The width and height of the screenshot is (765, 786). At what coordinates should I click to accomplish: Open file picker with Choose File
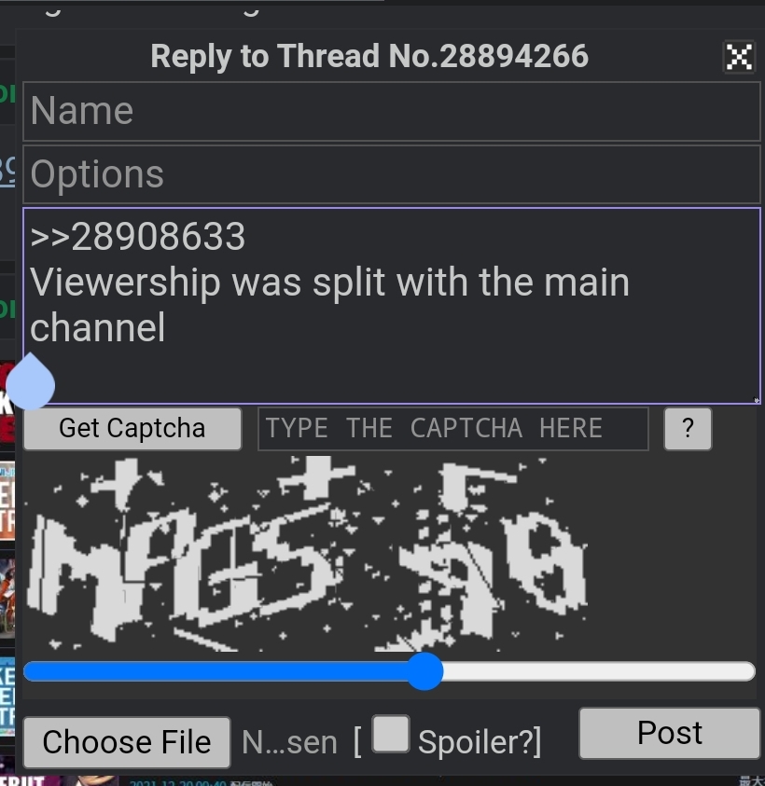(x=127, y=742)
